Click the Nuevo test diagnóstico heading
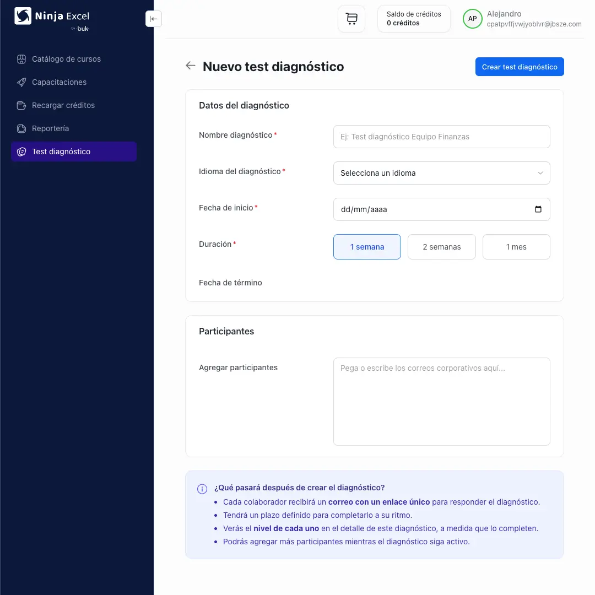This screenshot has width=595, height=595. point(273,67)
